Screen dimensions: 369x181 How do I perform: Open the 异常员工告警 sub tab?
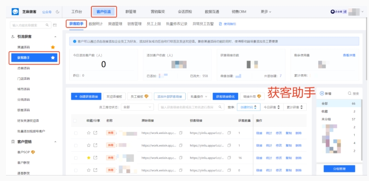[x=203, y=24]
